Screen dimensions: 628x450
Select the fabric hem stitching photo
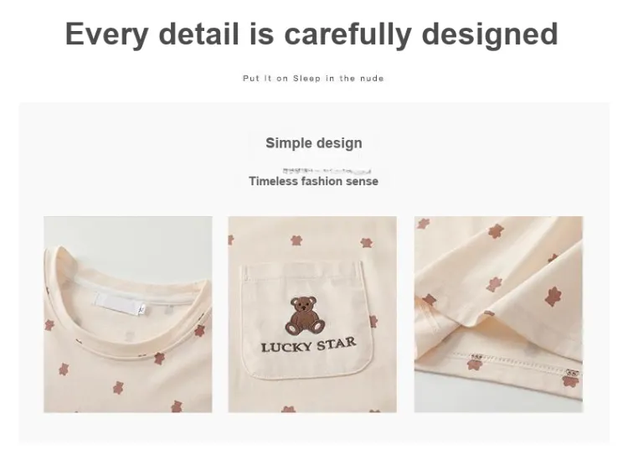pos(499,314)
